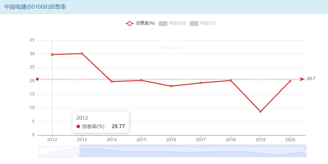Click the 2020 data point on the line

point(290,81)
